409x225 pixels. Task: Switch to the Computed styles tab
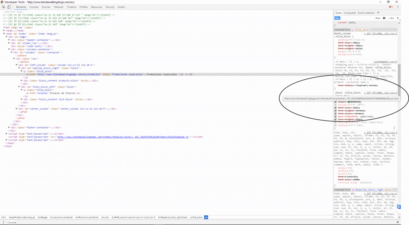pyautogui.click(x=350, y=13)
